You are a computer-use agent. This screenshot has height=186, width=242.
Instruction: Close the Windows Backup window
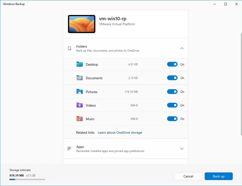236,4
